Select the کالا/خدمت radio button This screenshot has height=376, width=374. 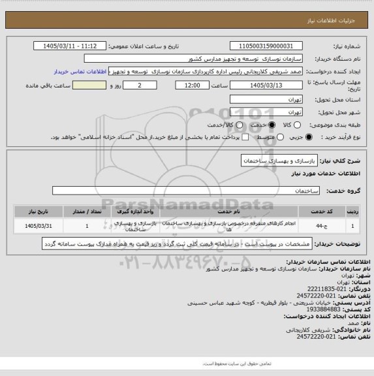pyautogui.click(x=240, y=125)
